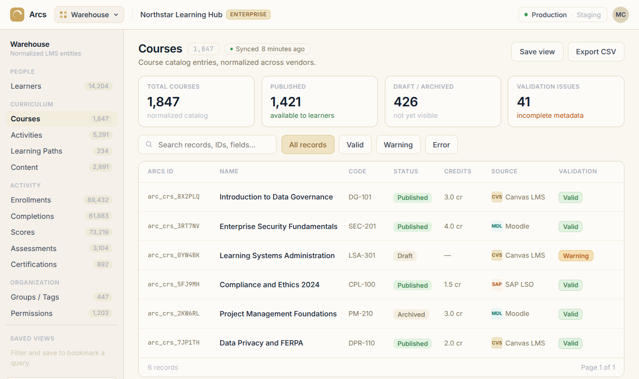Click arc_crs_5FJ9MH record ID
Viewport: 639px width, 379px height.
[x=174, y=284]
